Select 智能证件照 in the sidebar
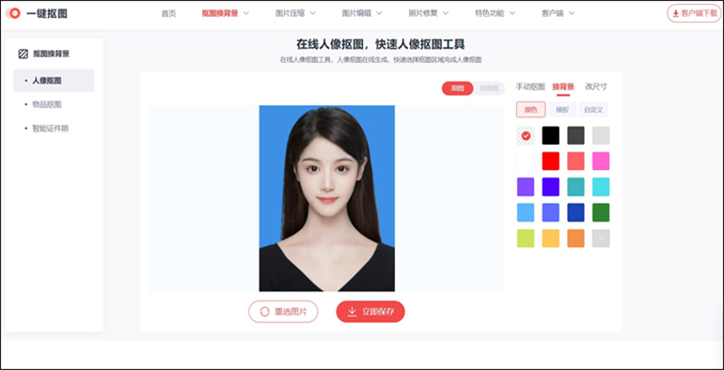 tap(51, 129)
